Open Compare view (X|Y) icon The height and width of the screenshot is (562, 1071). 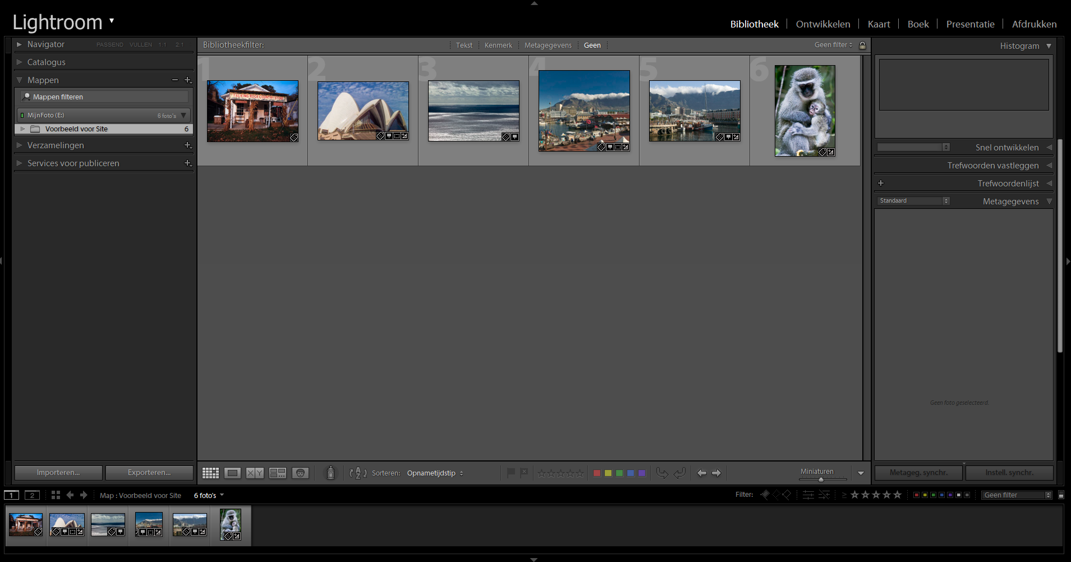pyautogui.click(x=255, y=473)
